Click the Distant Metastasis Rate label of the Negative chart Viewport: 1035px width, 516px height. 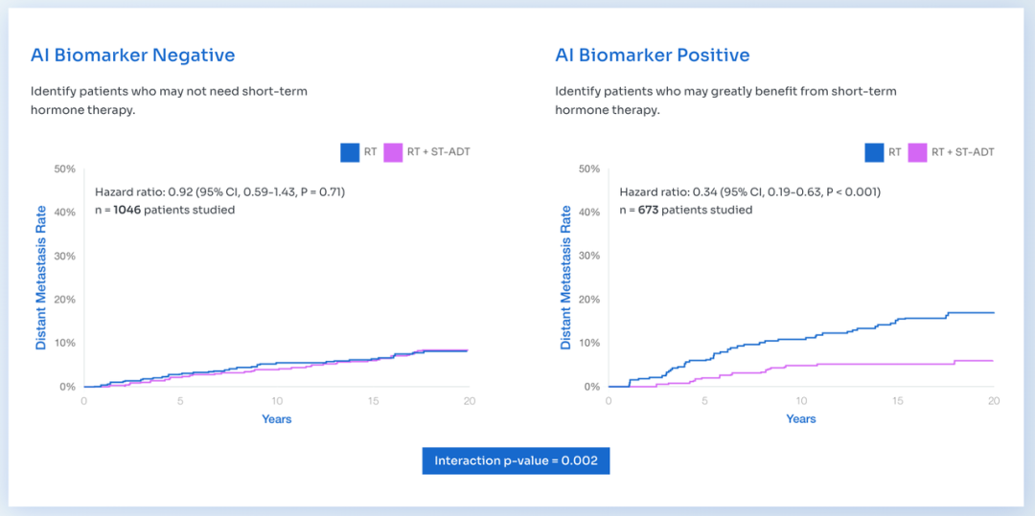[41, 278]
